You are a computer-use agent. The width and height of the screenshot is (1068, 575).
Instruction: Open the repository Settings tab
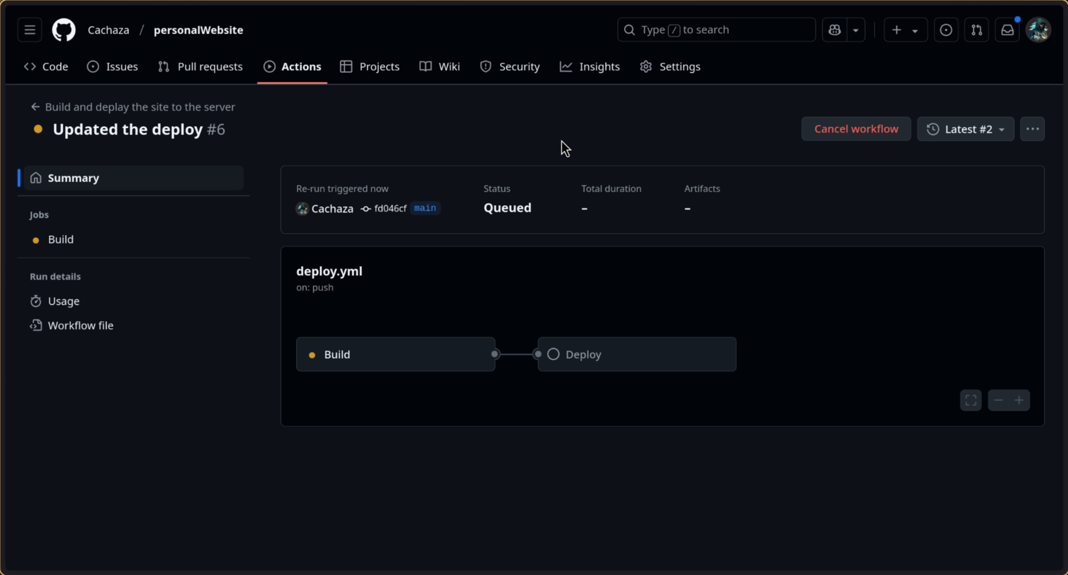pyautogui.click(x=671, y=67)
